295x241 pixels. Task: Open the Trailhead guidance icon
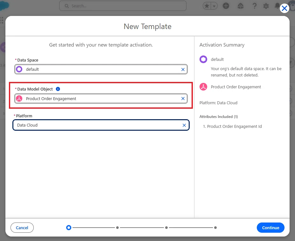point(241,6)
